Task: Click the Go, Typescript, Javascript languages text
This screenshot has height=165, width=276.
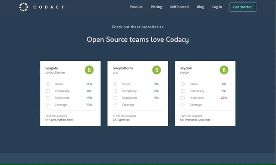Action: point(195,120)
